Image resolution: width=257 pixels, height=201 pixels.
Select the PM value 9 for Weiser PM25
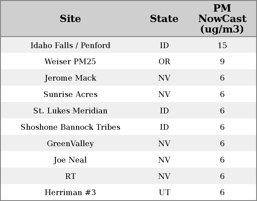pos(222,62)
